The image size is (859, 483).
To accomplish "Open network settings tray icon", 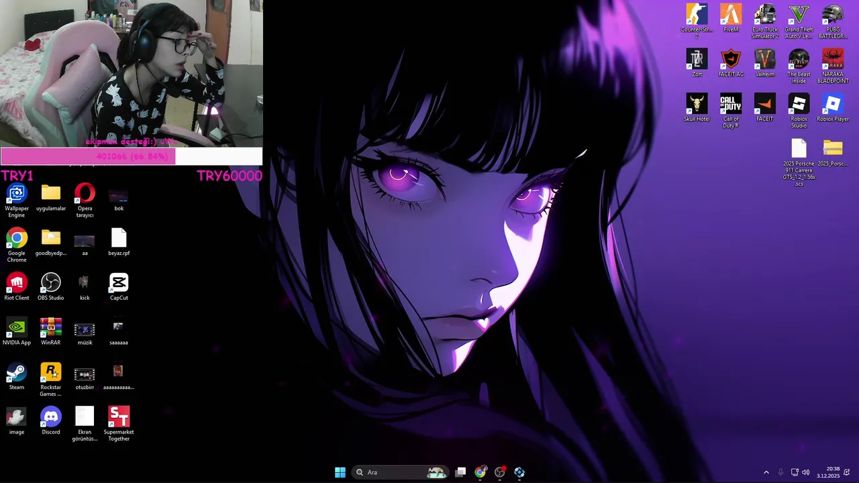I will [795, 472].
